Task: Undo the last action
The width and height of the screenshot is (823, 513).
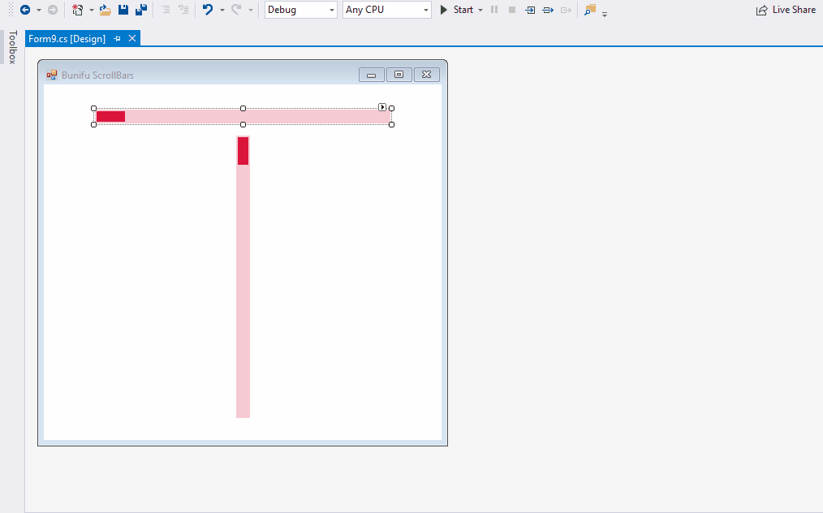Action: click(x=208, y=10)
